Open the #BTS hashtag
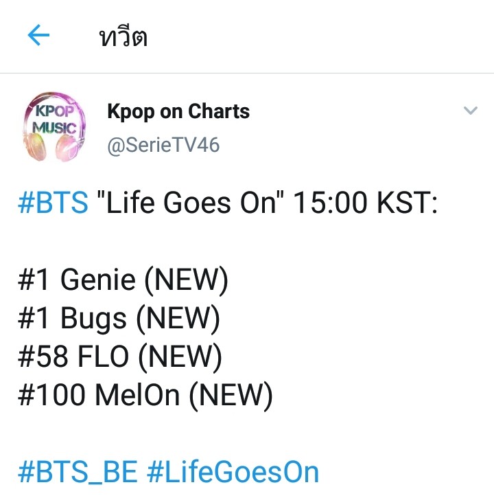The image size is (494, 498). [53, 204]
